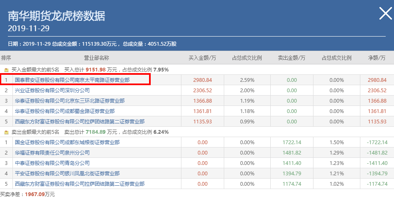Click net amount -1174.74
Viewport: 394px width, 199px height.
(377, 184)
